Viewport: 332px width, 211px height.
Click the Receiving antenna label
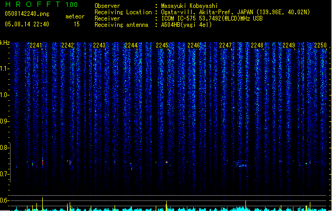point(121,25)
